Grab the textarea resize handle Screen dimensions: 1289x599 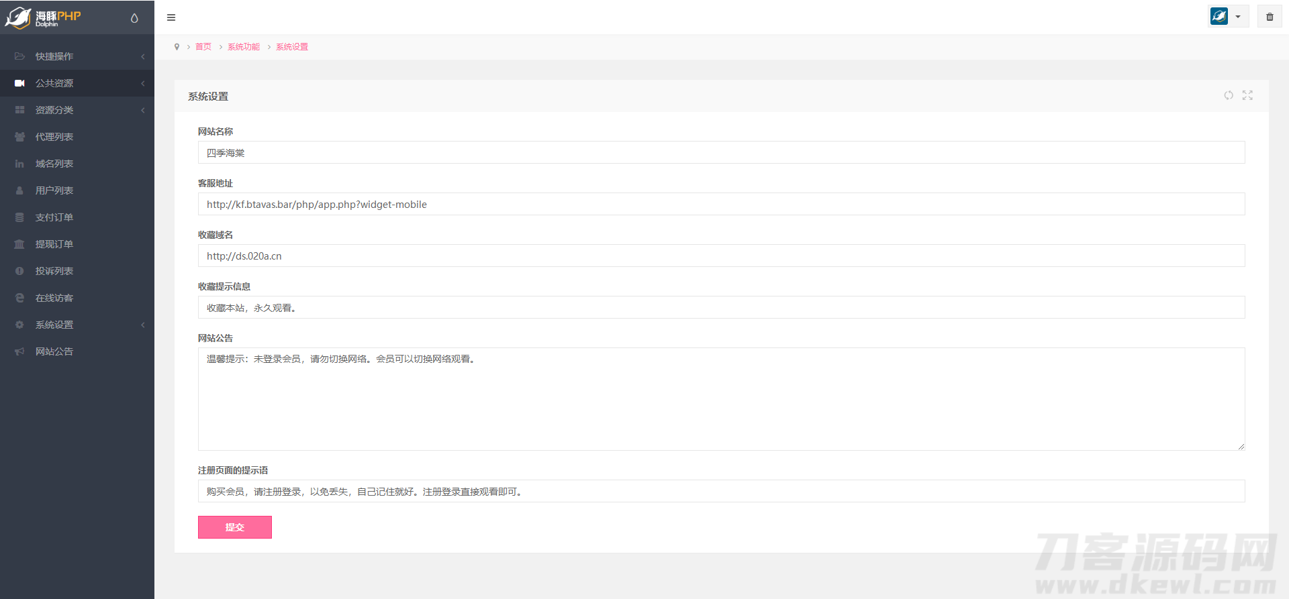(x=1241, y=447)
